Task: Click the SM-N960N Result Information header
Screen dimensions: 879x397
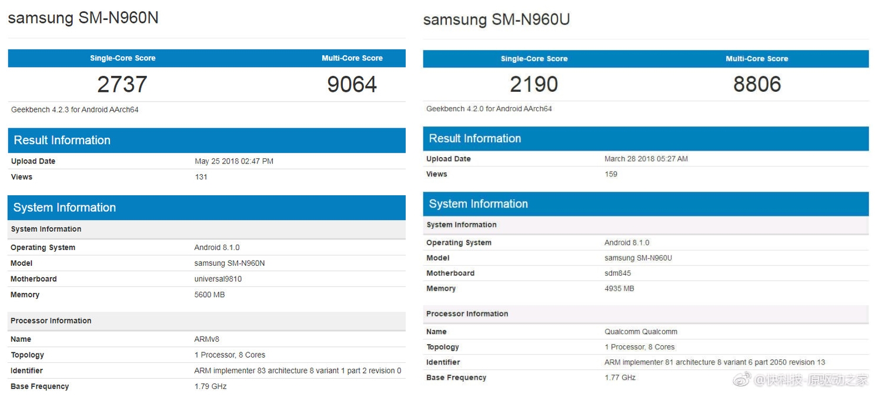Action: 62,140
